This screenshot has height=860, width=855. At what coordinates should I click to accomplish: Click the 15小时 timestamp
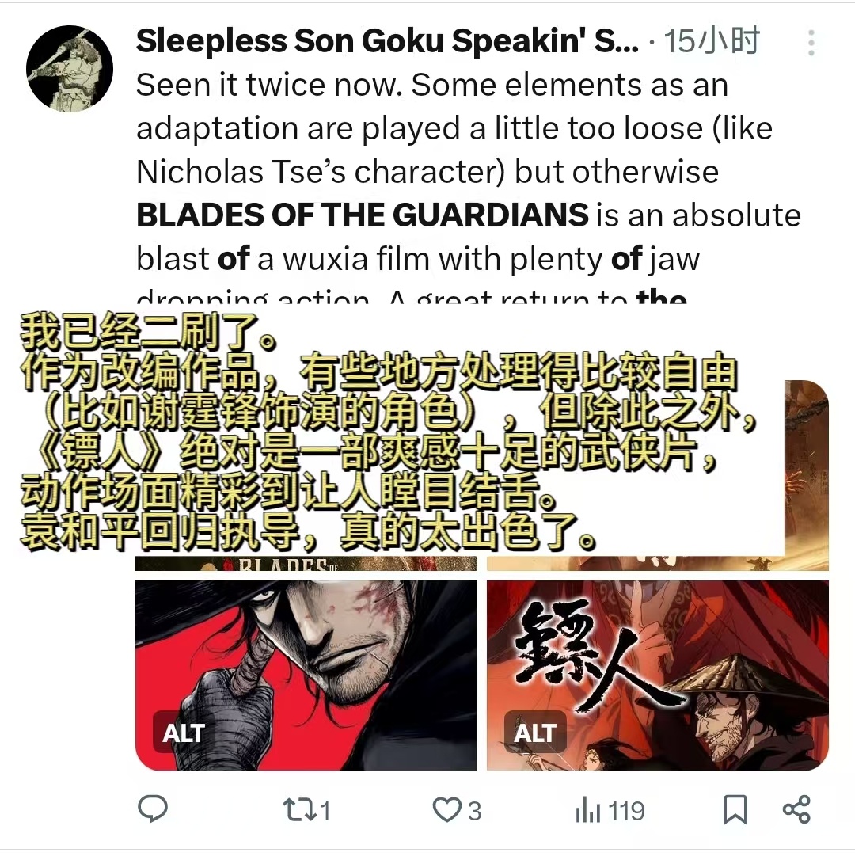tap(712, 41)
